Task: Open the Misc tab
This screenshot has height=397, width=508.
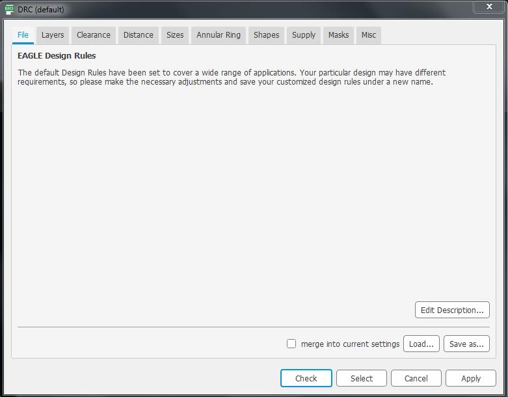Action: point(369,35)
